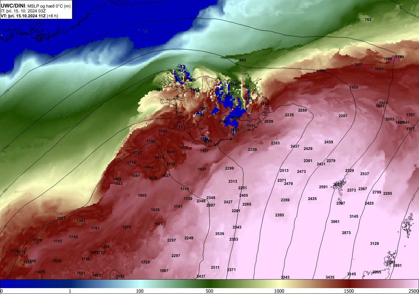Viewport: 419px width, 294px height.
Task: Click the height value 1595
Action: coord(321,71)
